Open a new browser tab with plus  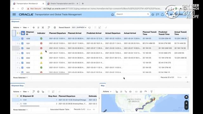pos(83,3)
